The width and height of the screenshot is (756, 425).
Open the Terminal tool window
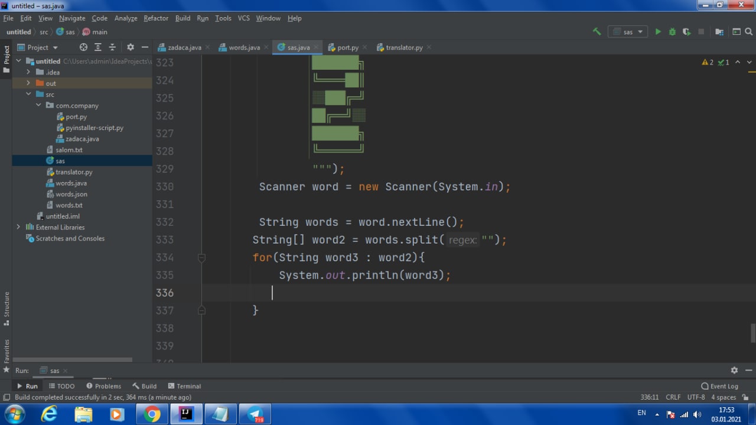click(x=184, y=386)
